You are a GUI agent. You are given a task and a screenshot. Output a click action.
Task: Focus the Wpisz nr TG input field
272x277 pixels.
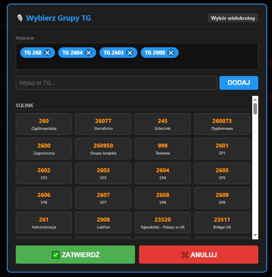(116, 83)
